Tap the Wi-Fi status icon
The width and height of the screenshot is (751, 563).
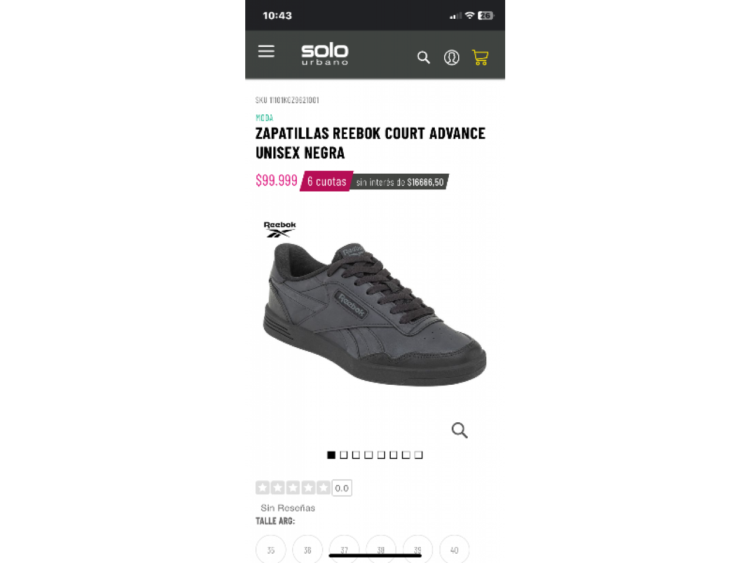[x=469, y=15]
